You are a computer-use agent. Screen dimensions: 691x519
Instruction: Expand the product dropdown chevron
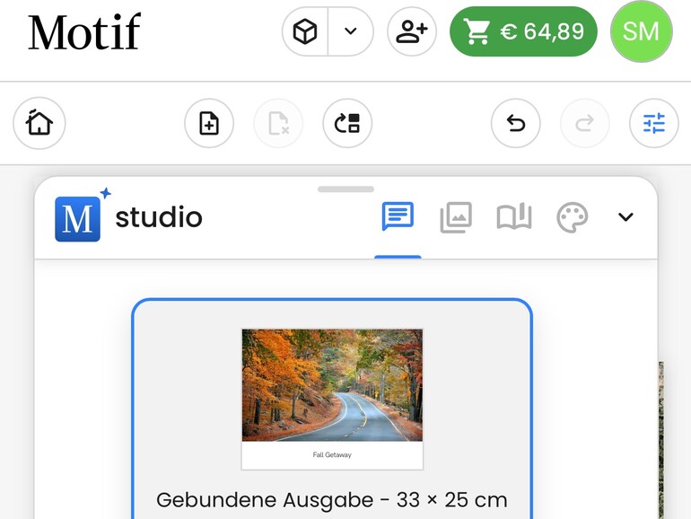pos(351,31)
